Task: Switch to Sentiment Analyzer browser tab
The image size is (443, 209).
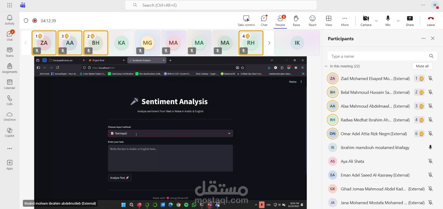Action: tap(147, 60)
